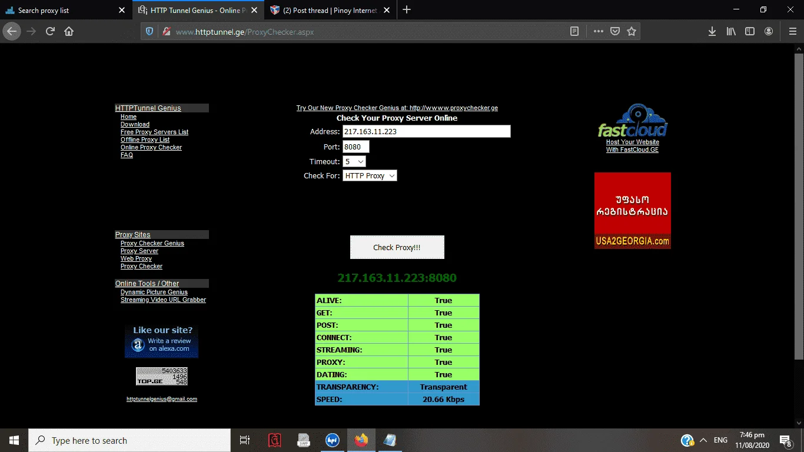Open the Offline Proxy List link

pyautogui.click(x=145, y=140)
